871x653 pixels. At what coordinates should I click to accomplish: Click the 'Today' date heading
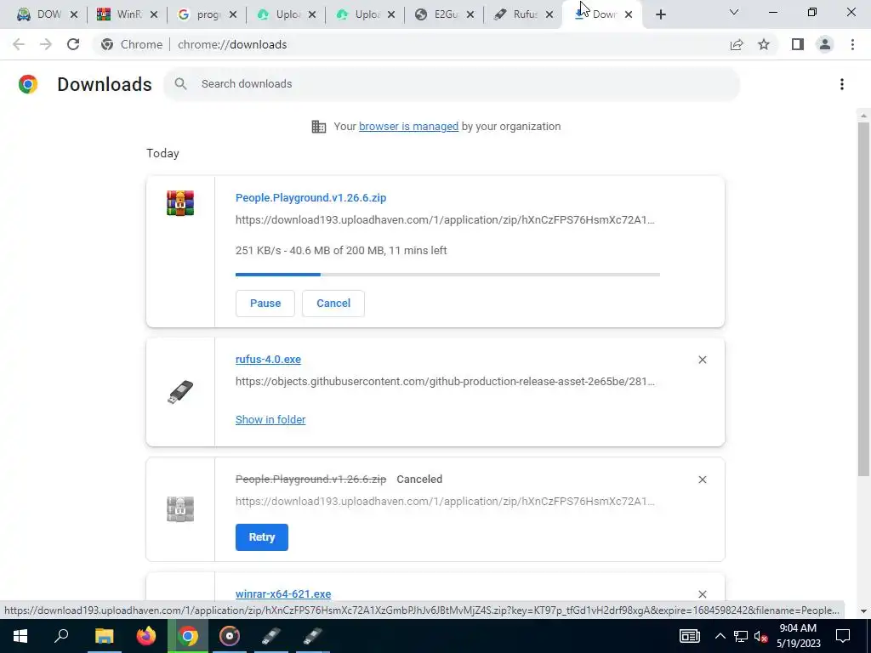[x=162, y=153]
